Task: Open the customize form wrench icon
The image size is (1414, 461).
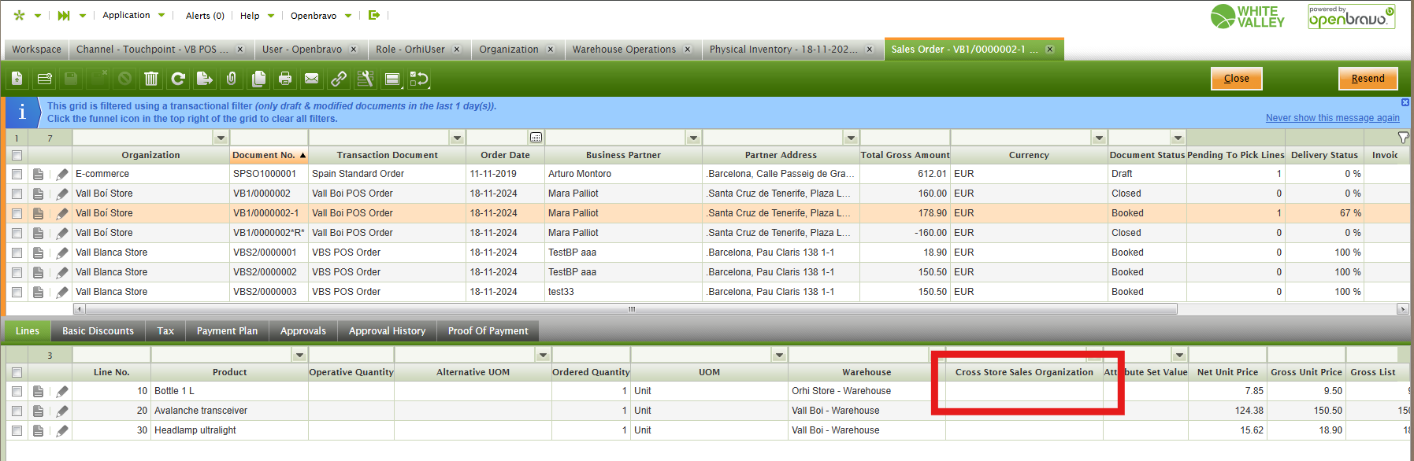Action: (x=366, y=79)
